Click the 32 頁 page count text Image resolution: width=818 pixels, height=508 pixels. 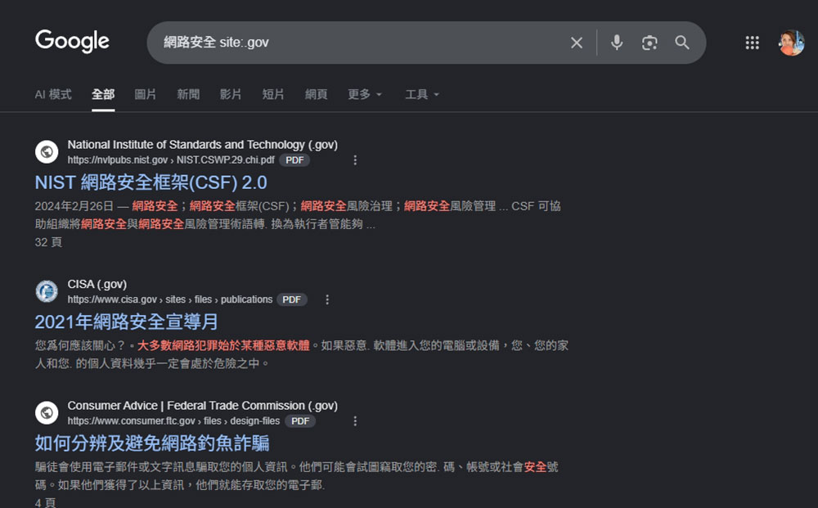click(48, 242)
